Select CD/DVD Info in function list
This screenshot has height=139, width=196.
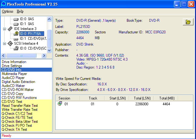26,70
